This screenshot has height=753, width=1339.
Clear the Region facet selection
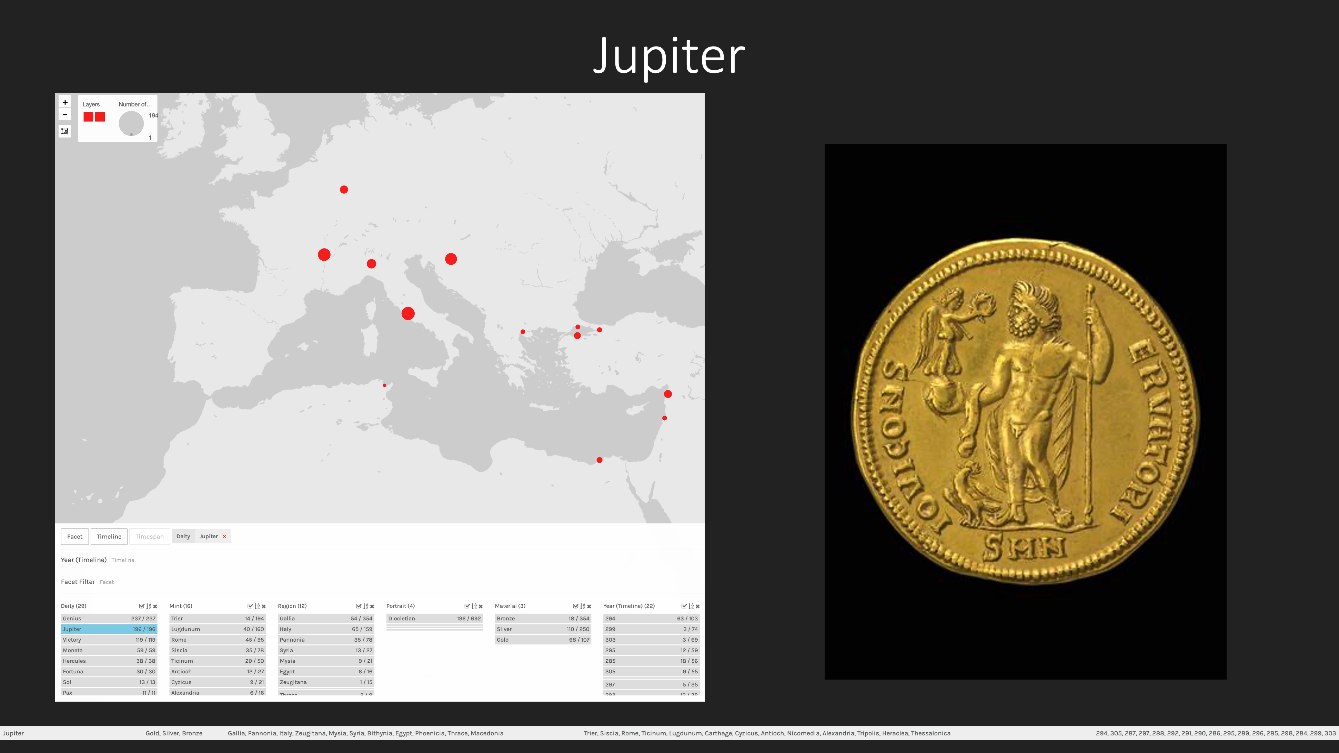[x=372, y=606]
